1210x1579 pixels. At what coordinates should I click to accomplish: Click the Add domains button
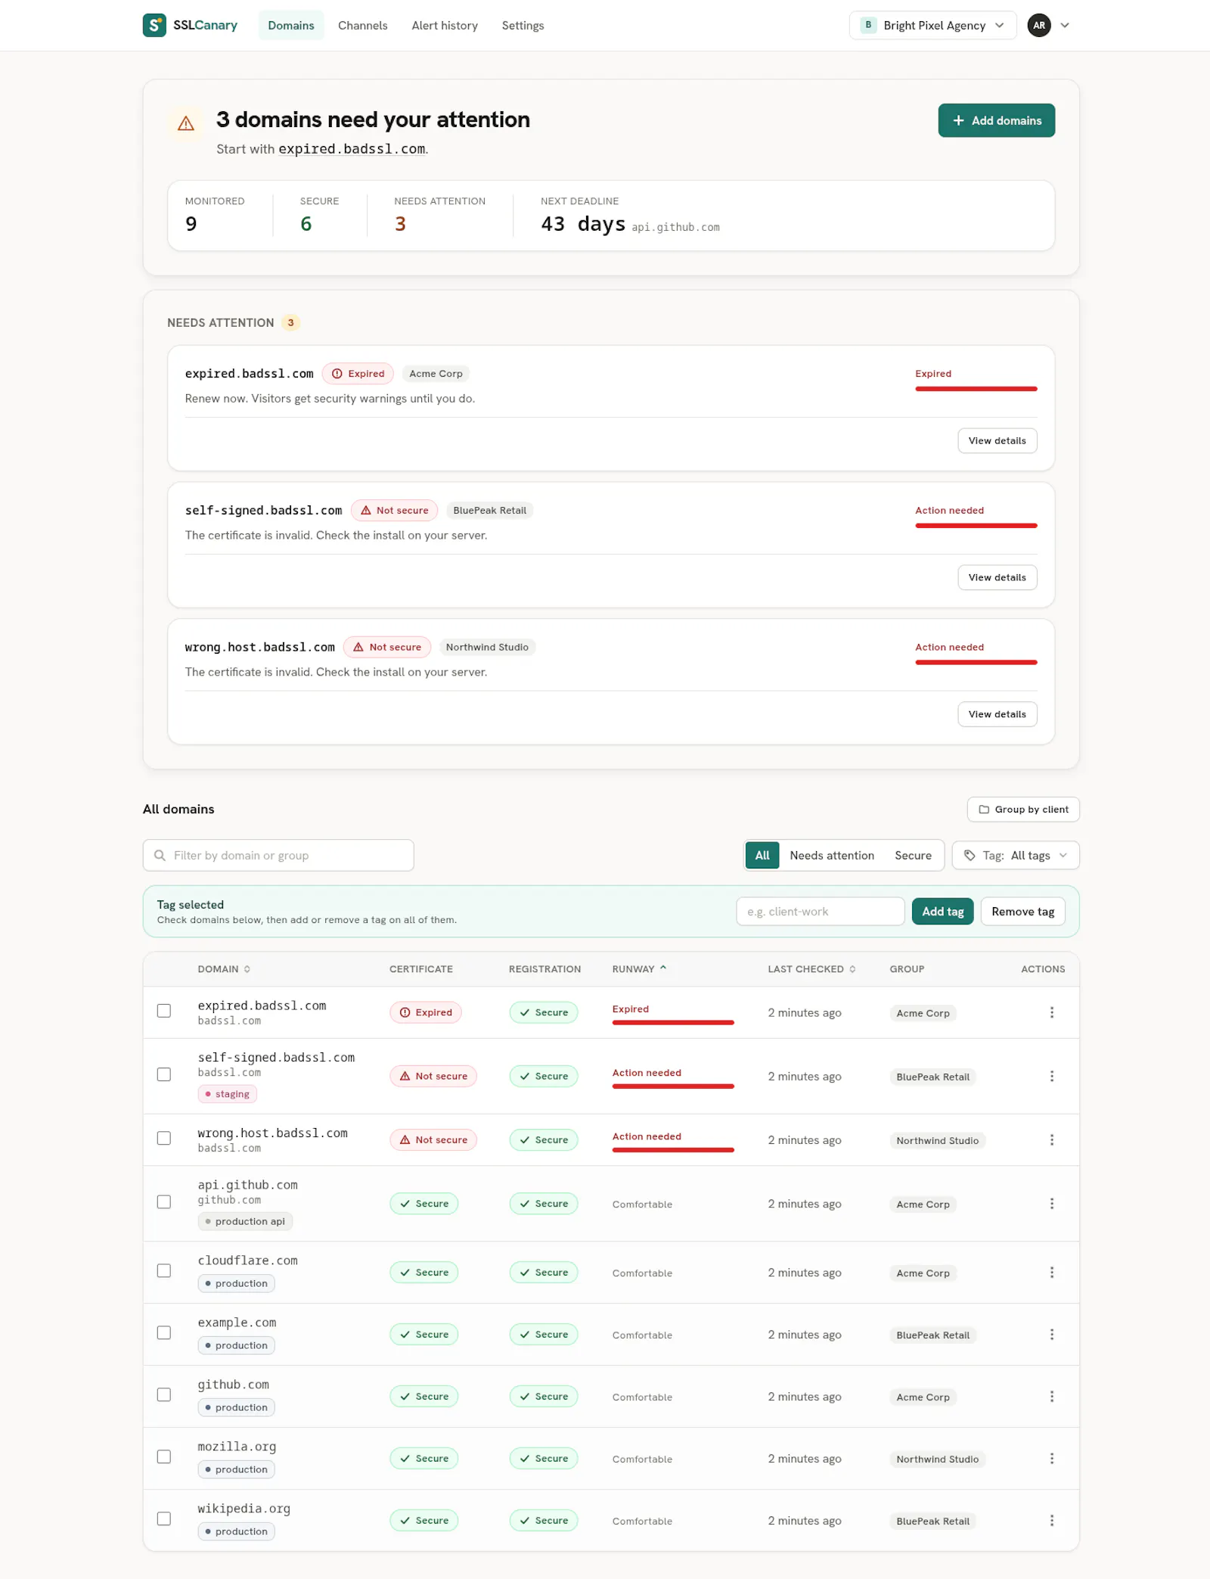(x=997, y=120)
